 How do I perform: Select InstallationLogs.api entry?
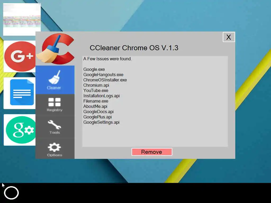point(101,96)
